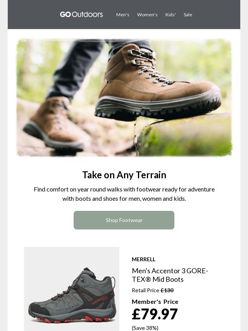Click the Shop Footwear button
248x331 pixels.
(x=124, y=220)
